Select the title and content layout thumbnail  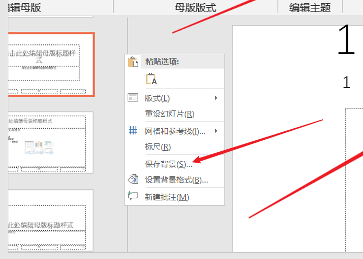[x=51, y=142]
